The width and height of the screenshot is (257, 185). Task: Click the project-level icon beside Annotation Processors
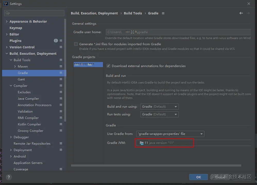pos(61,105)
